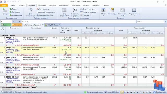
Task: Add a Комментарий row
Action: coord(16,15)
